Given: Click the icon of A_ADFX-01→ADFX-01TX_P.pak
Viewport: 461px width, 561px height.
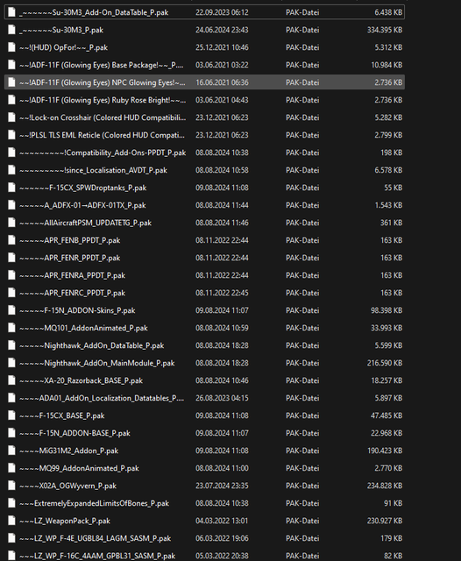Looking at the screenshot, I should 11,205.
